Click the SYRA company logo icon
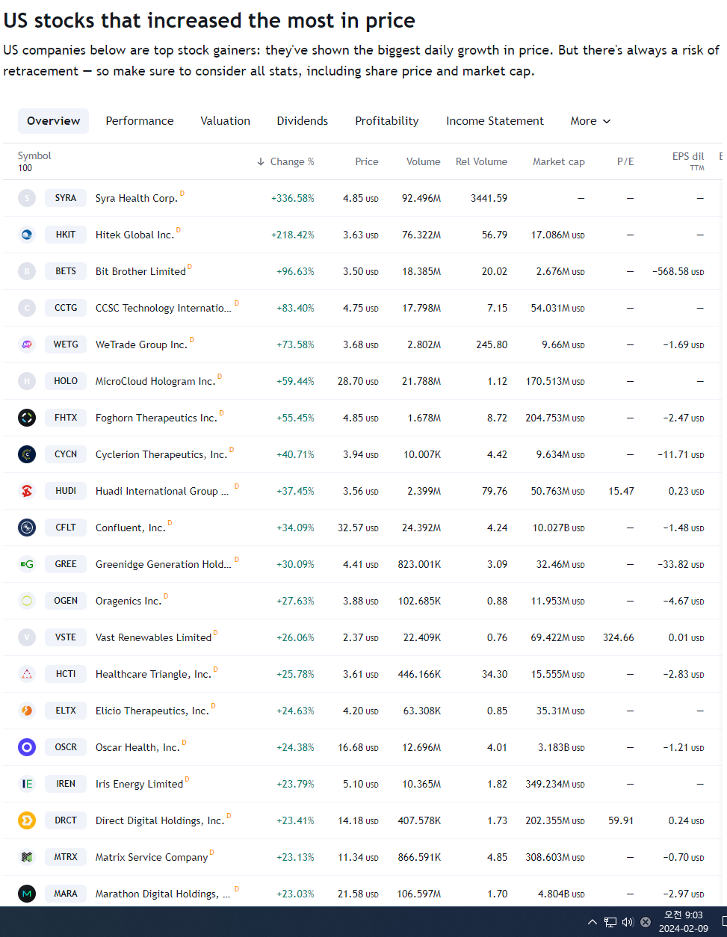727x937 pixels. pos(27,198)
